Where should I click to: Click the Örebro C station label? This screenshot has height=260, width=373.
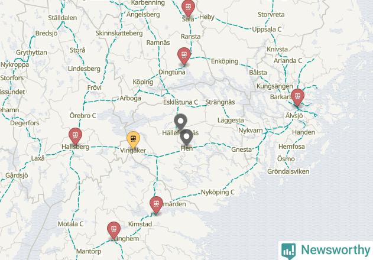83,116
